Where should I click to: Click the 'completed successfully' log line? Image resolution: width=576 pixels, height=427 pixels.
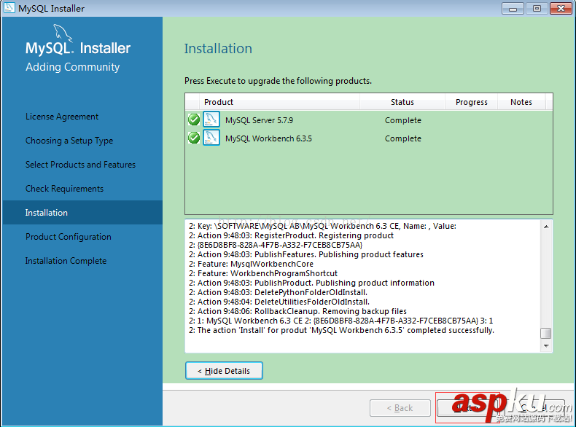[x=342, y=330]
